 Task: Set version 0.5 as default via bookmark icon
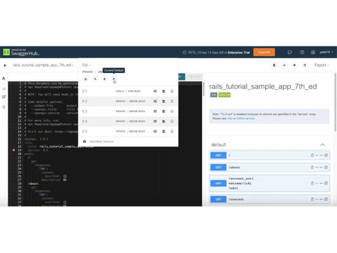(172, 132)
